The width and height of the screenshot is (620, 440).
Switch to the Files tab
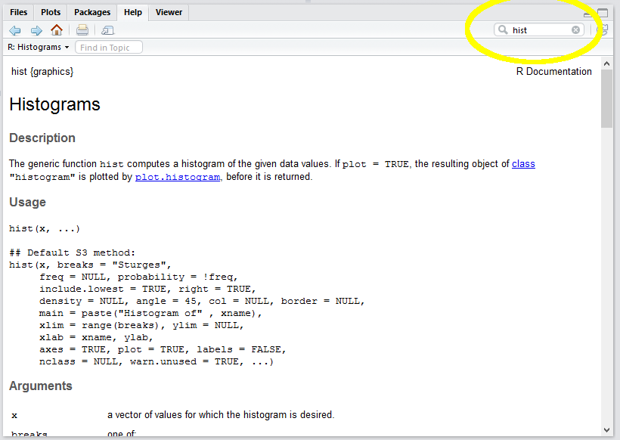coord(19,12)
